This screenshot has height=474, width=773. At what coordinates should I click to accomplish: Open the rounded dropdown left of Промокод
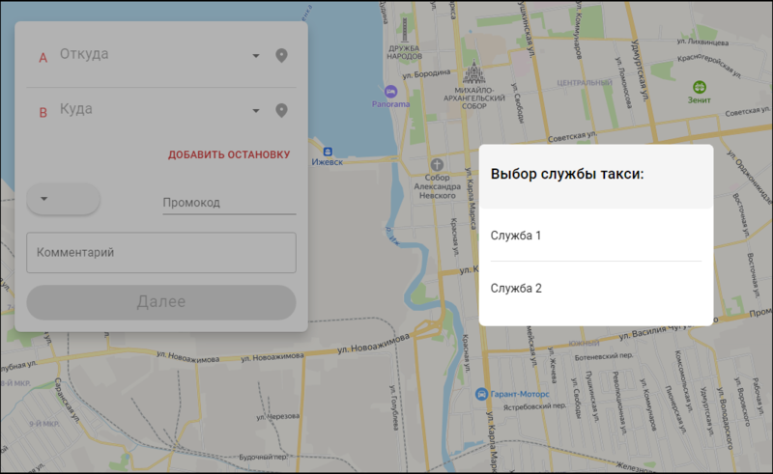click(63, 199)
